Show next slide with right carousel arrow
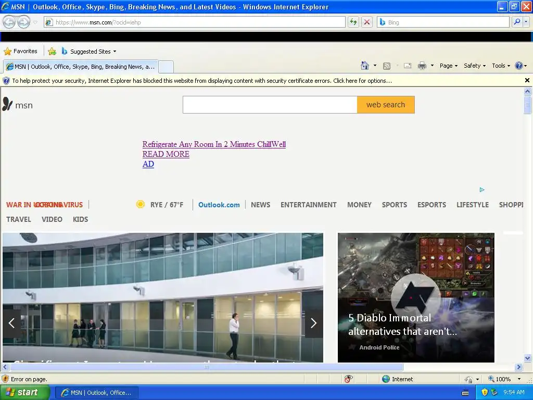Viewport: 533px width, 400px height. pyautogui.click(x=314, y=323)
